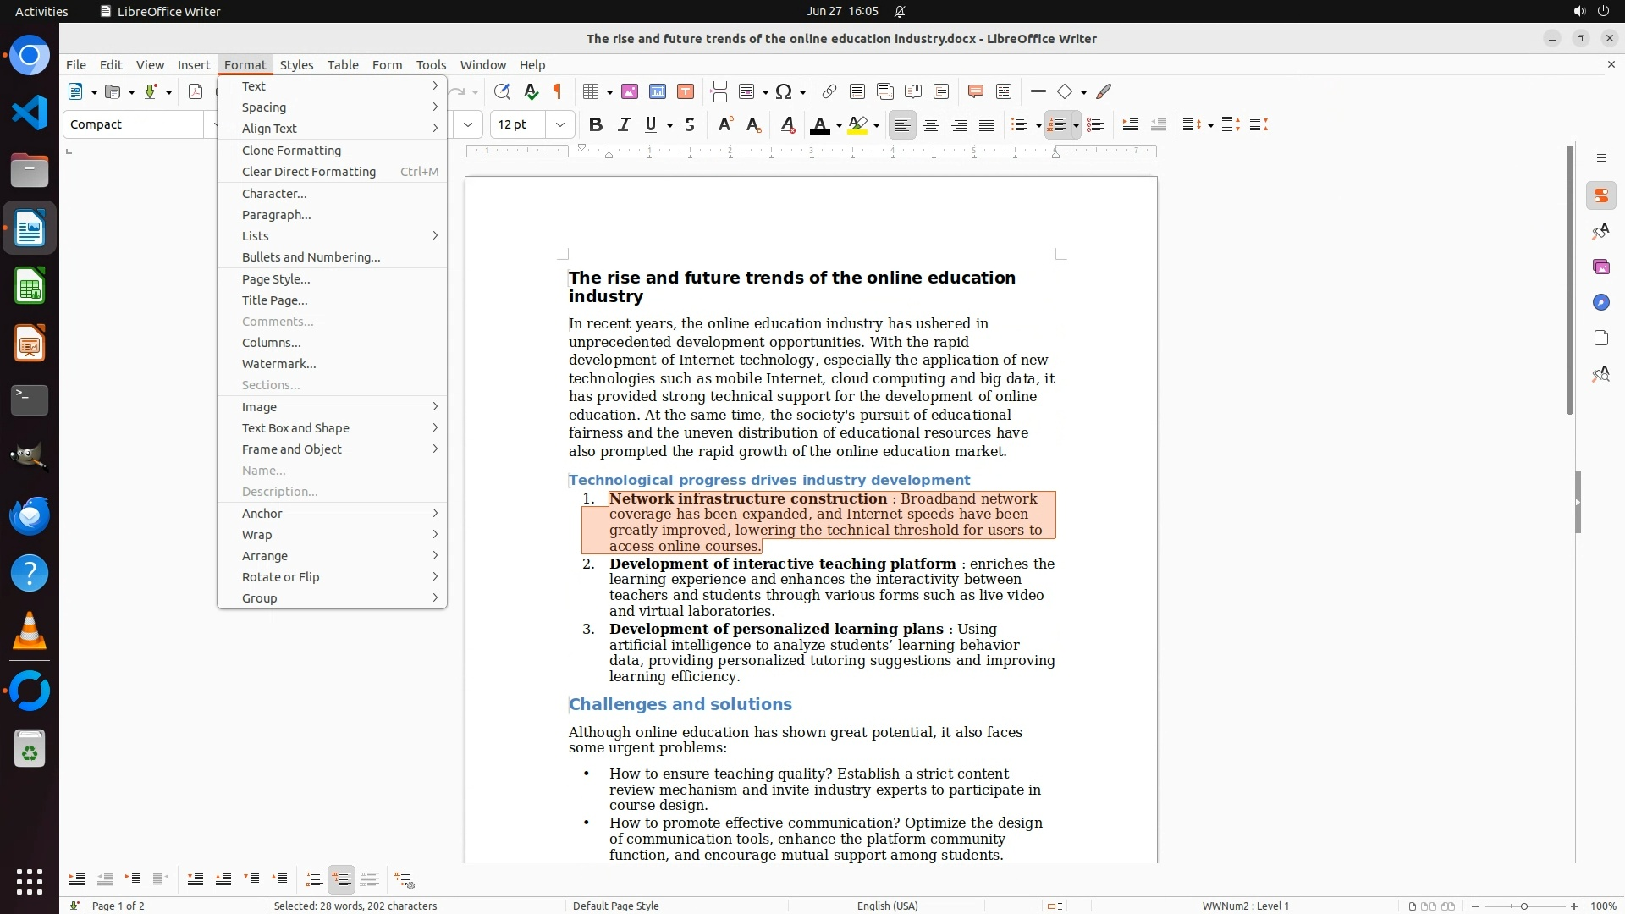
Task: Click the Insert Hyperlink chain icon
Action: [x=829, y=91]
